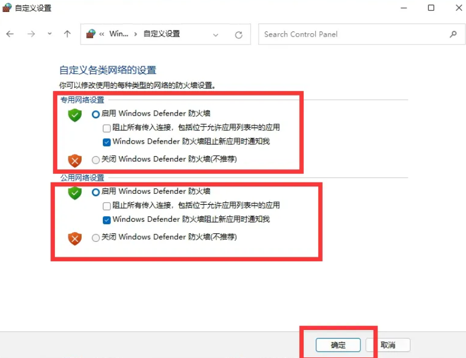Select 启用 Windows Defender 防火墙 for private network
This screenshot has width=466, height=358.
click(x=96, y=114)
